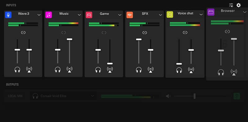Click the red Game controller icon
This screenshot has height=122, width=248.
(89, 15)
